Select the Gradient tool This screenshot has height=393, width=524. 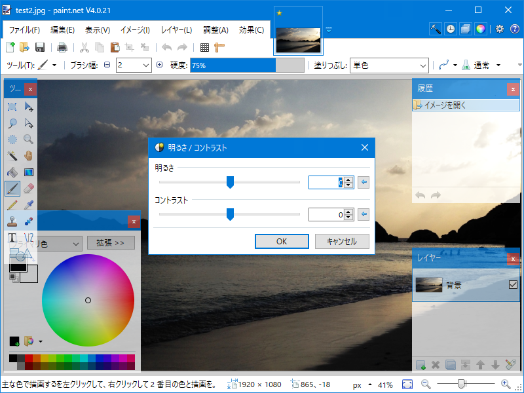click(28, 172)
